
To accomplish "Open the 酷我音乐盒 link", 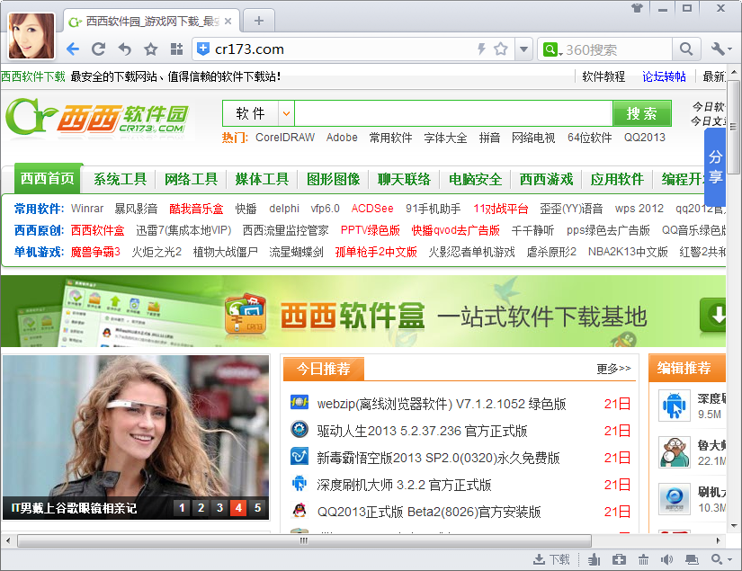I will [196, 209].
